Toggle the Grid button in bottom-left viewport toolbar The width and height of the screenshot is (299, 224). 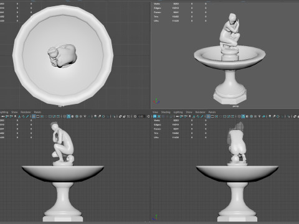pos(34,116)
